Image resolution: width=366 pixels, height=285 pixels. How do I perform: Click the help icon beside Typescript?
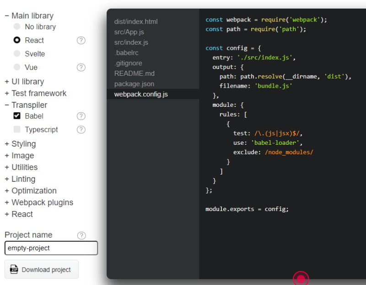coord(81,129)
